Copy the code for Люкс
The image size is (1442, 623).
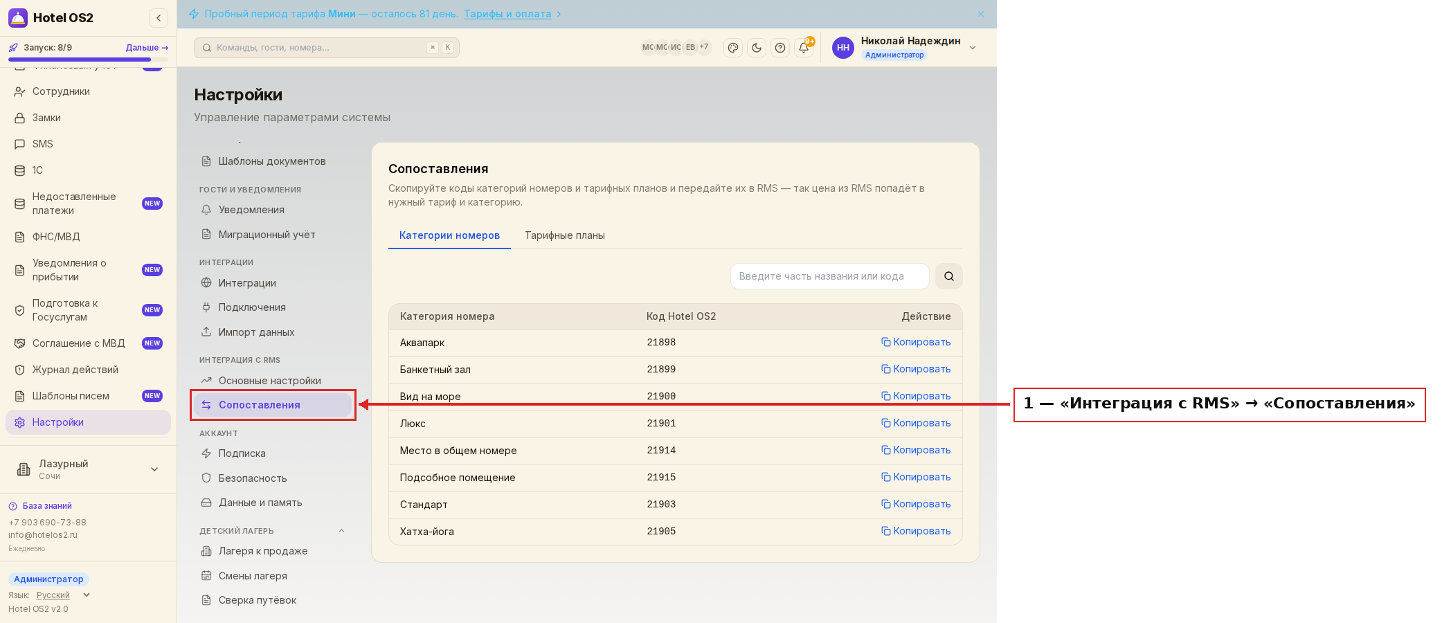[x=916, y=423]
